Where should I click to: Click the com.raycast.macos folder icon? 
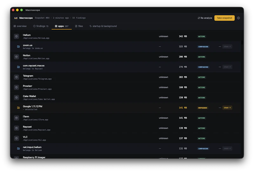click(x=18, y=67)
